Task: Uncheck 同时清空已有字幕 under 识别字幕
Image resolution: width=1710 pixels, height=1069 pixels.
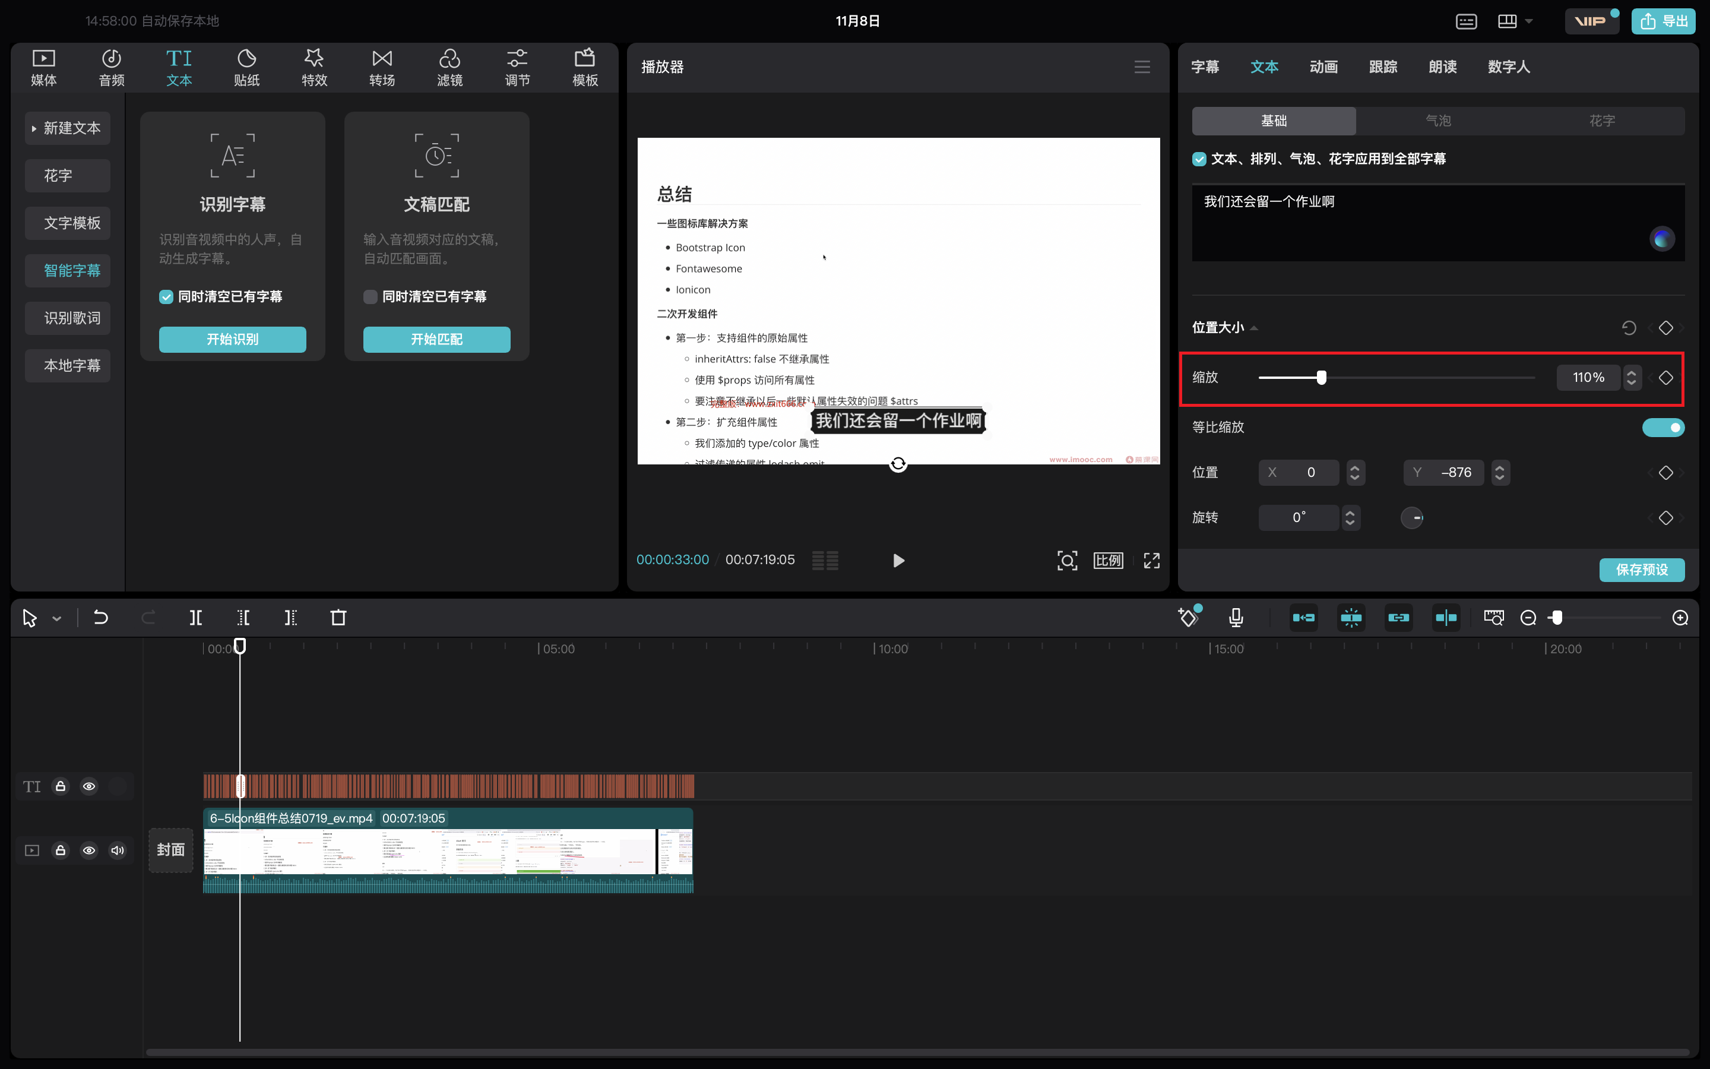Action: (166, 297)
